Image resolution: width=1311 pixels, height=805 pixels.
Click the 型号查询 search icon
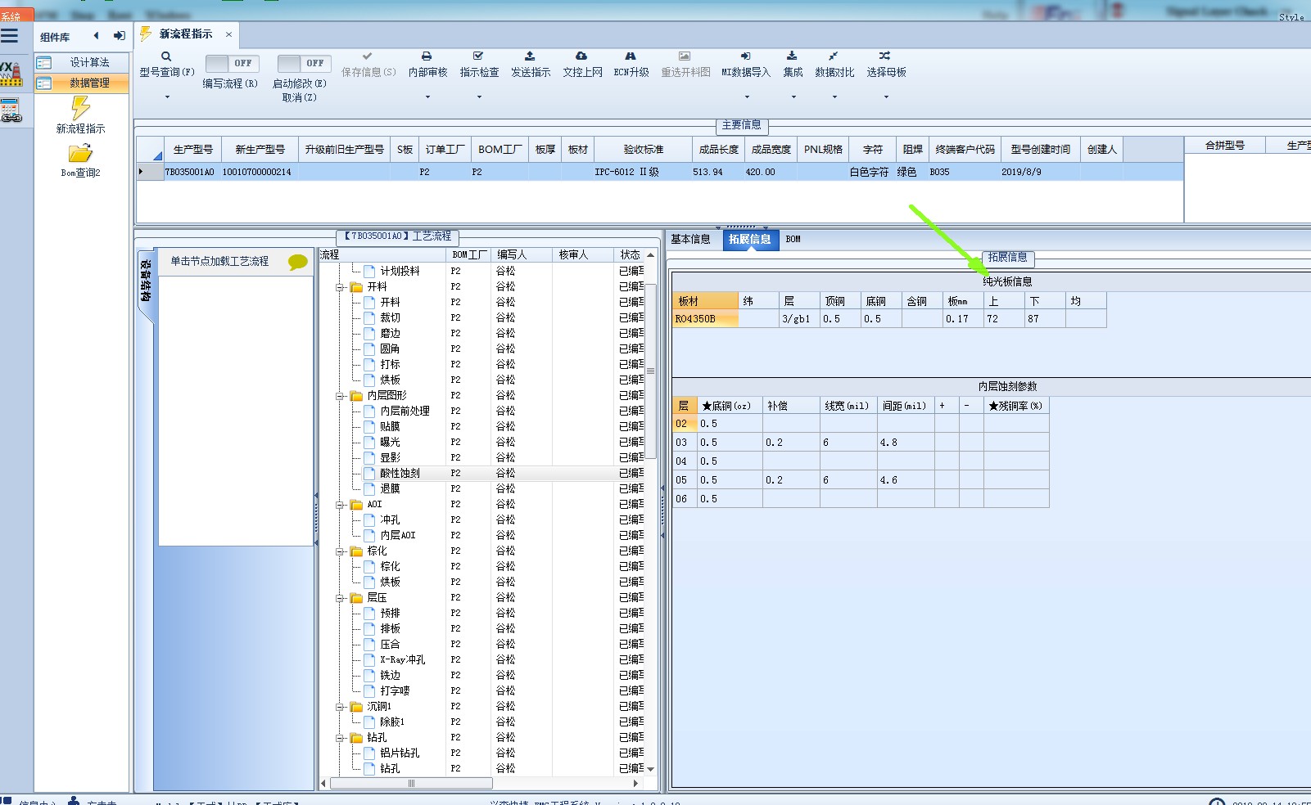(166, 56)
